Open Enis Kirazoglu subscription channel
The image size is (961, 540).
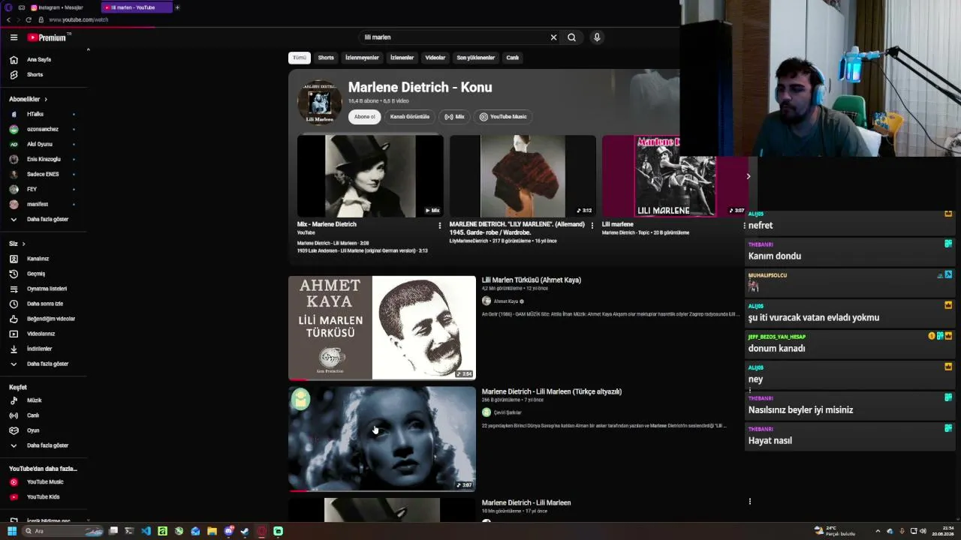point(45,159)
